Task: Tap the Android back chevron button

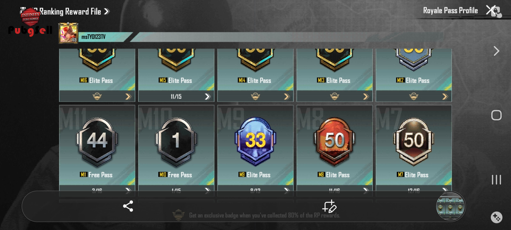Action: 496,51
